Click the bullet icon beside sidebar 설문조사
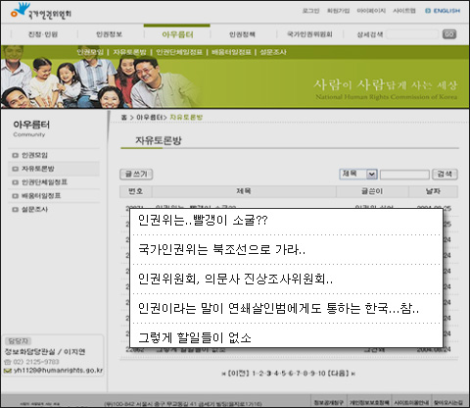The image size is (470, 408). [x=15, y=209]
